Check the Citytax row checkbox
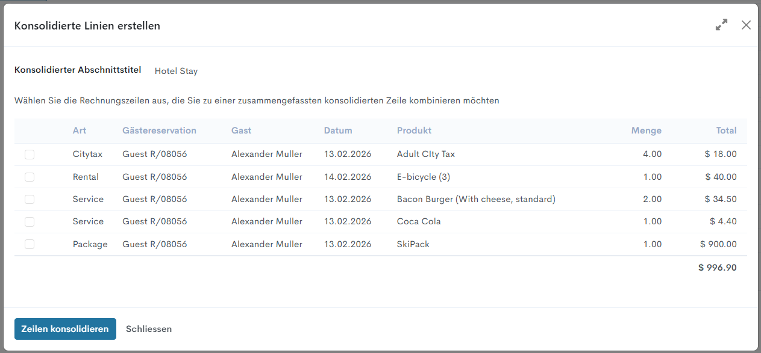Screen dimensions: 761x353 click(x=30, y=155)
